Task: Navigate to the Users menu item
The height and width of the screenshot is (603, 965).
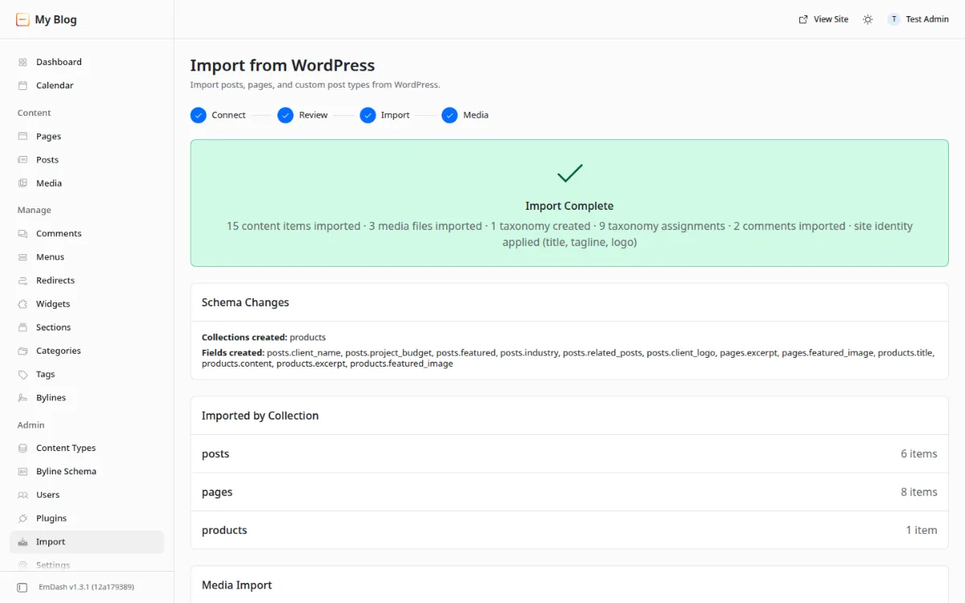Action: pyautogui.click(x=87, y=494)
